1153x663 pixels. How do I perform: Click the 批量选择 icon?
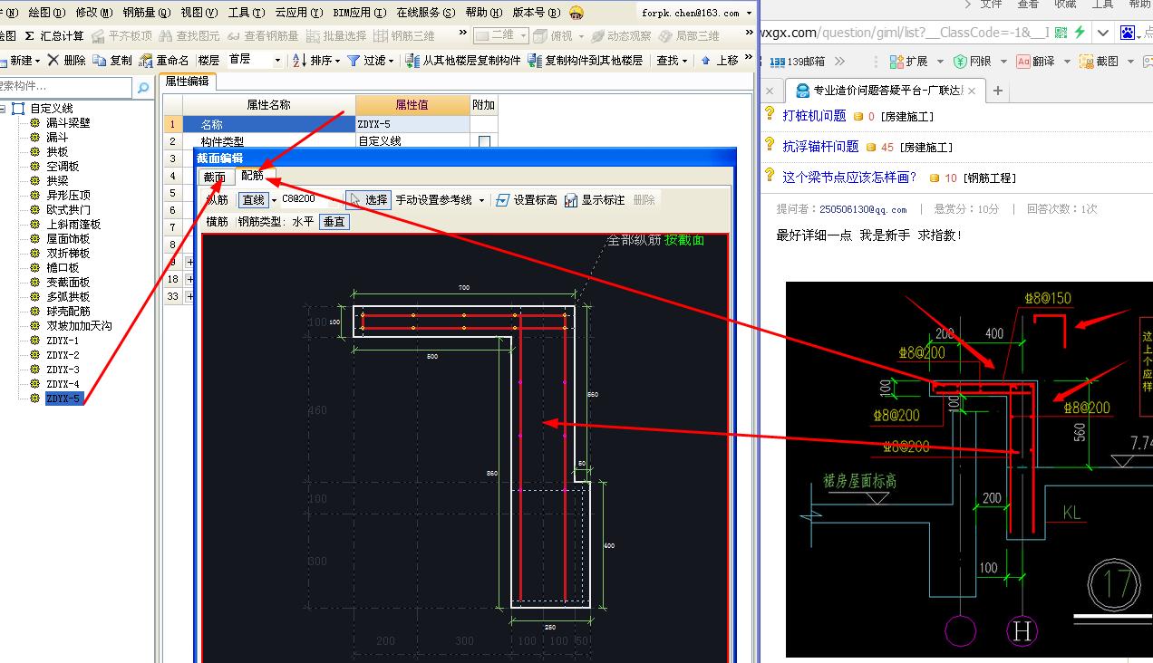[x=314, y=36]
